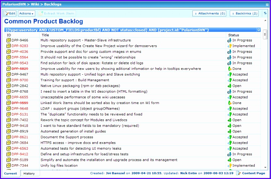Click the vertical scrollbar thumb
This screenshot has height=179, width=271.
pos(265,35)
